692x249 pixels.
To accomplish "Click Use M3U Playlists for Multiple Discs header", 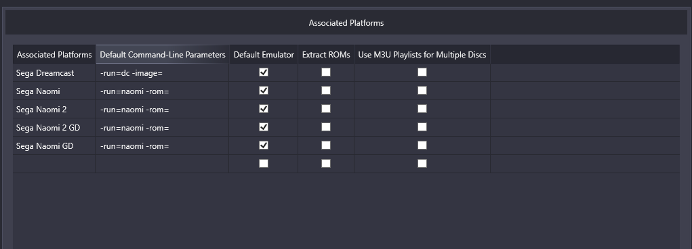I will click(x=422, y=55).
